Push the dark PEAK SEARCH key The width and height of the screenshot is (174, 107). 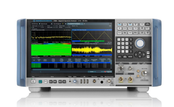tap(147, 24)
